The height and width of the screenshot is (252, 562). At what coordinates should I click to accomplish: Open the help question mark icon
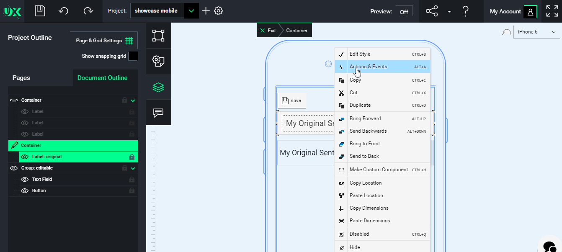click(465, 11)
